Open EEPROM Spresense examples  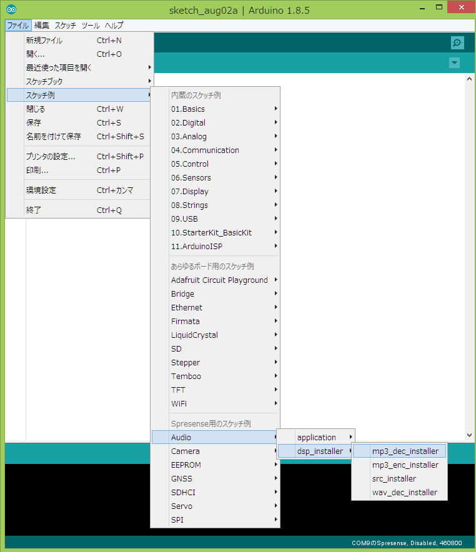tap(216, 465)
